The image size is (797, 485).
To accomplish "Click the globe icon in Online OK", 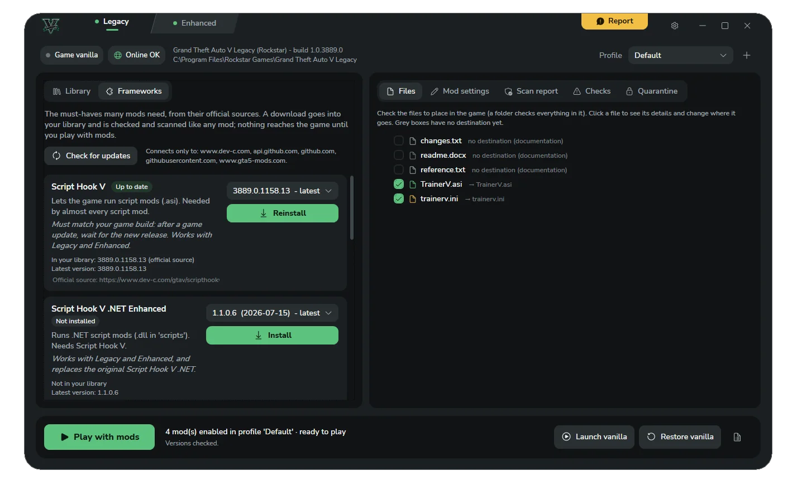I will click(118, 55).
